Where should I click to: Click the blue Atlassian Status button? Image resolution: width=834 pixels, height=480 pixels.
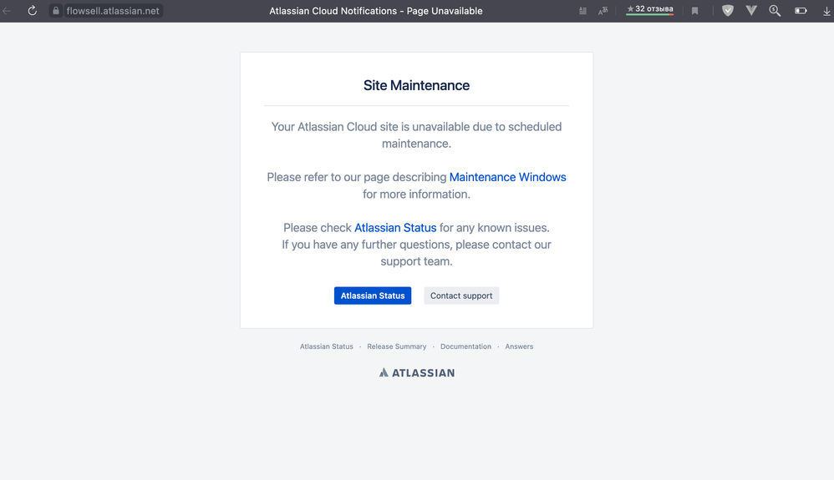(373, 296)
